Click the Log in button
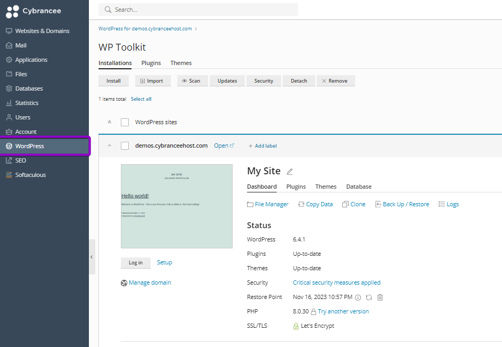 [x=136, y=263]
